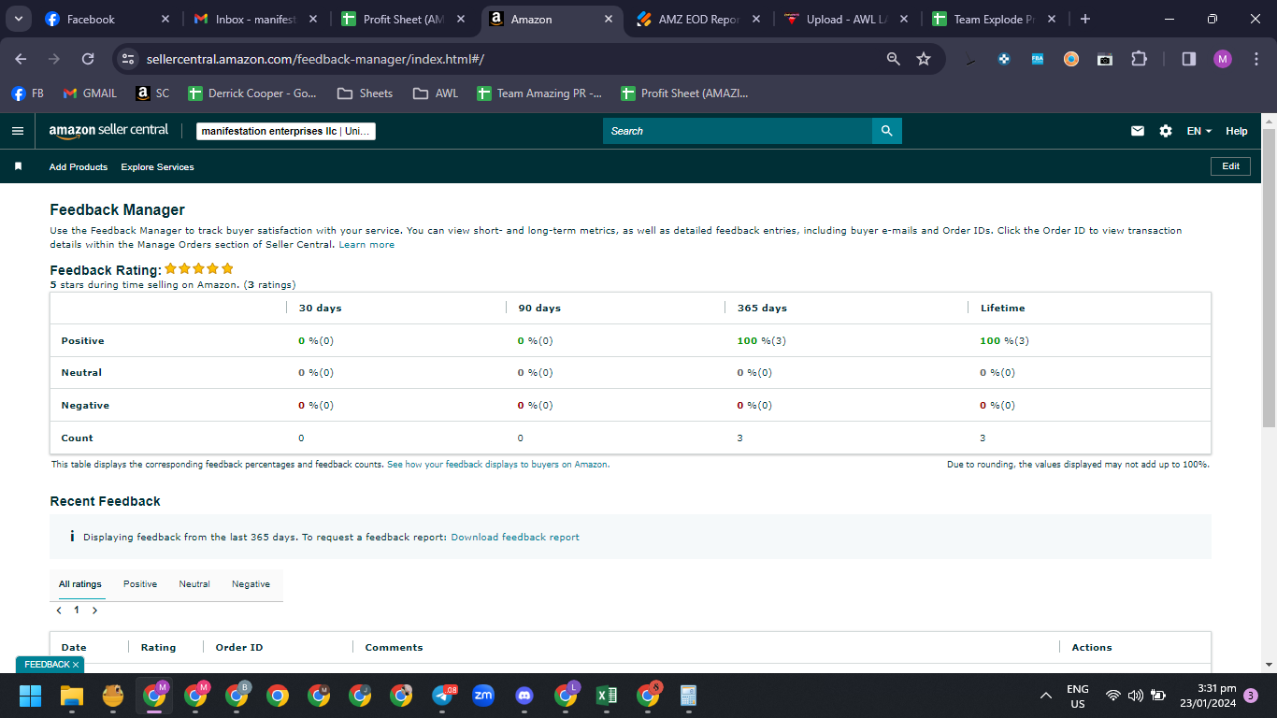Open the manifestation enterprises account switcher
Viewport: 1277px width, 718px height.
point(286,132)
